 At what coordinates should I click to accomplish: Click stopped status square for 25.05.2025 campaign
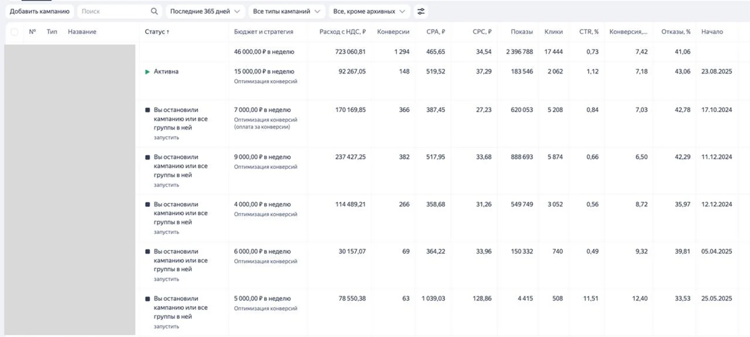147,299
